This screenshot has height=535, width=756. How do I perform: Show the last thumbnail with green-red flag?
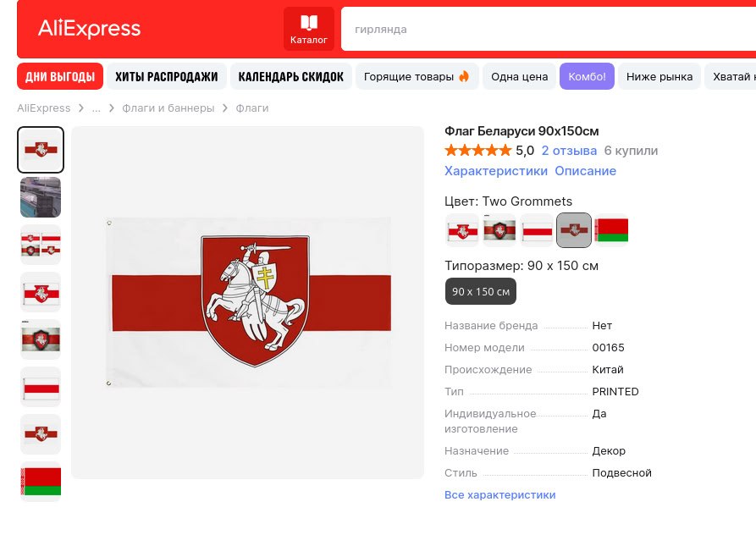[x=41, y=482]
